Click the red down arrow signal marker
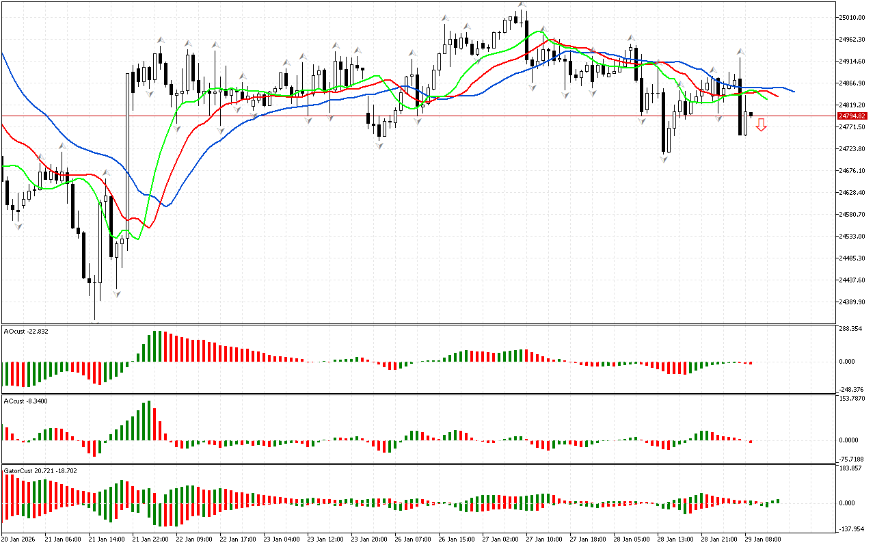This screenshot has width=875, height=547. tap(761, 124)
